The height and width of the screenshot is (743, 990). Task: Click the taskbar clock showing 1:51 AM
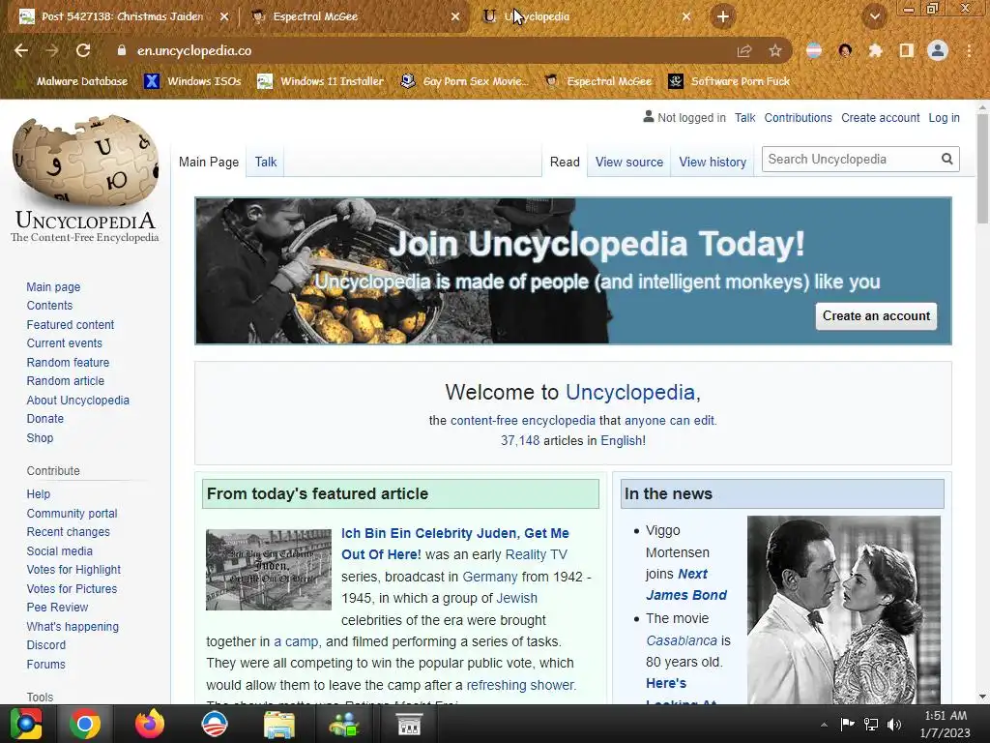pyautogui.click(x=946, y=724)
